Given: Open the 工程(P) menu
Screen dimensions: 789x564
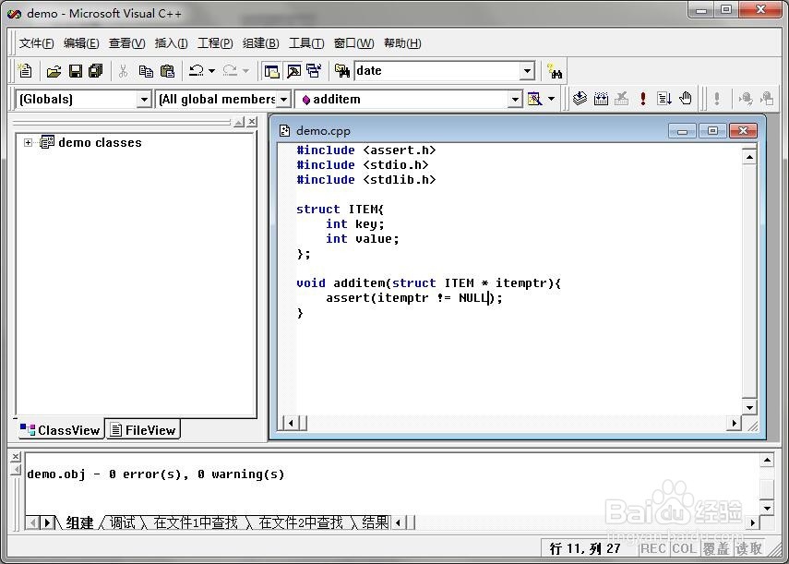Looking at the screenshot, I should click(215, 43).
